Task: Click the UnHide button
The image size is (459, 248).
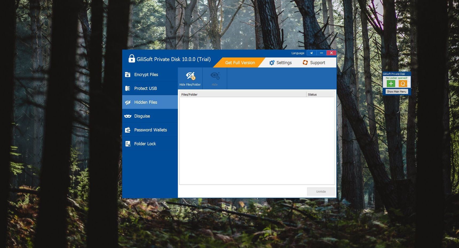Action: pos(321,192)
